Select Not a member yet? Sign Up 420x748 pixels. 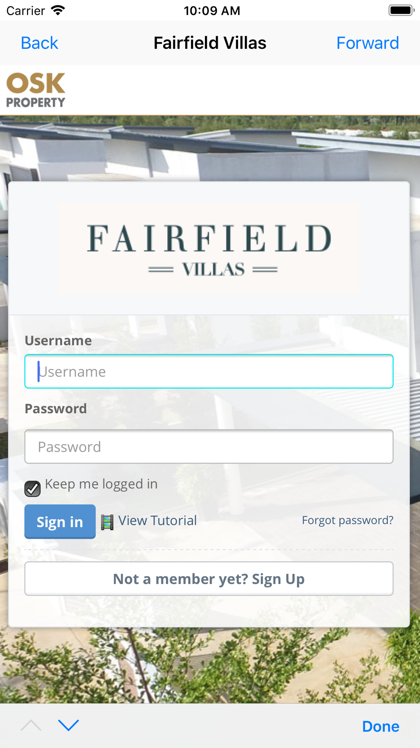coord(209,578)
